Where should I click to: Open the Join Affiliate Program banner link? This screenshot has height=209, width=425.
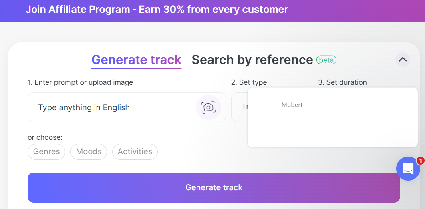click(x=157, y=10)
